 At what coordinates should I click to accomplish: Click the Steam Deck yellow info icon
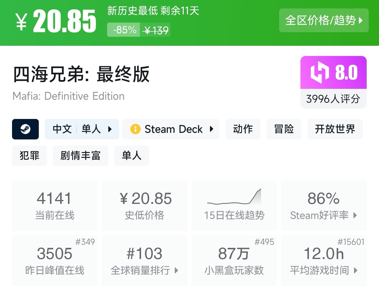135,129
